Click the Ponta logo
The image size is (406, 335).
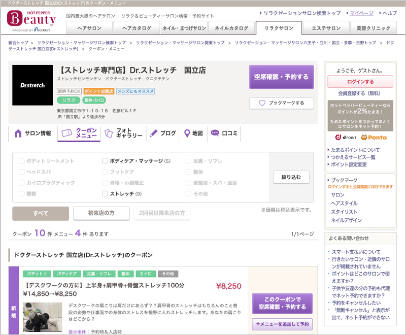pos(374,138)
